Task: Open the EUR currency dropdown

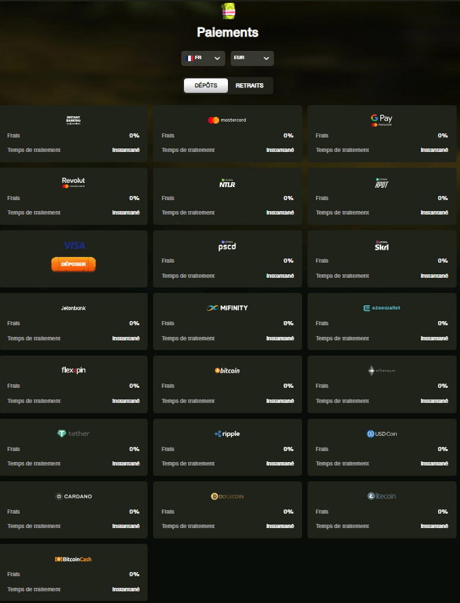Action: click(x=252, y=58)
